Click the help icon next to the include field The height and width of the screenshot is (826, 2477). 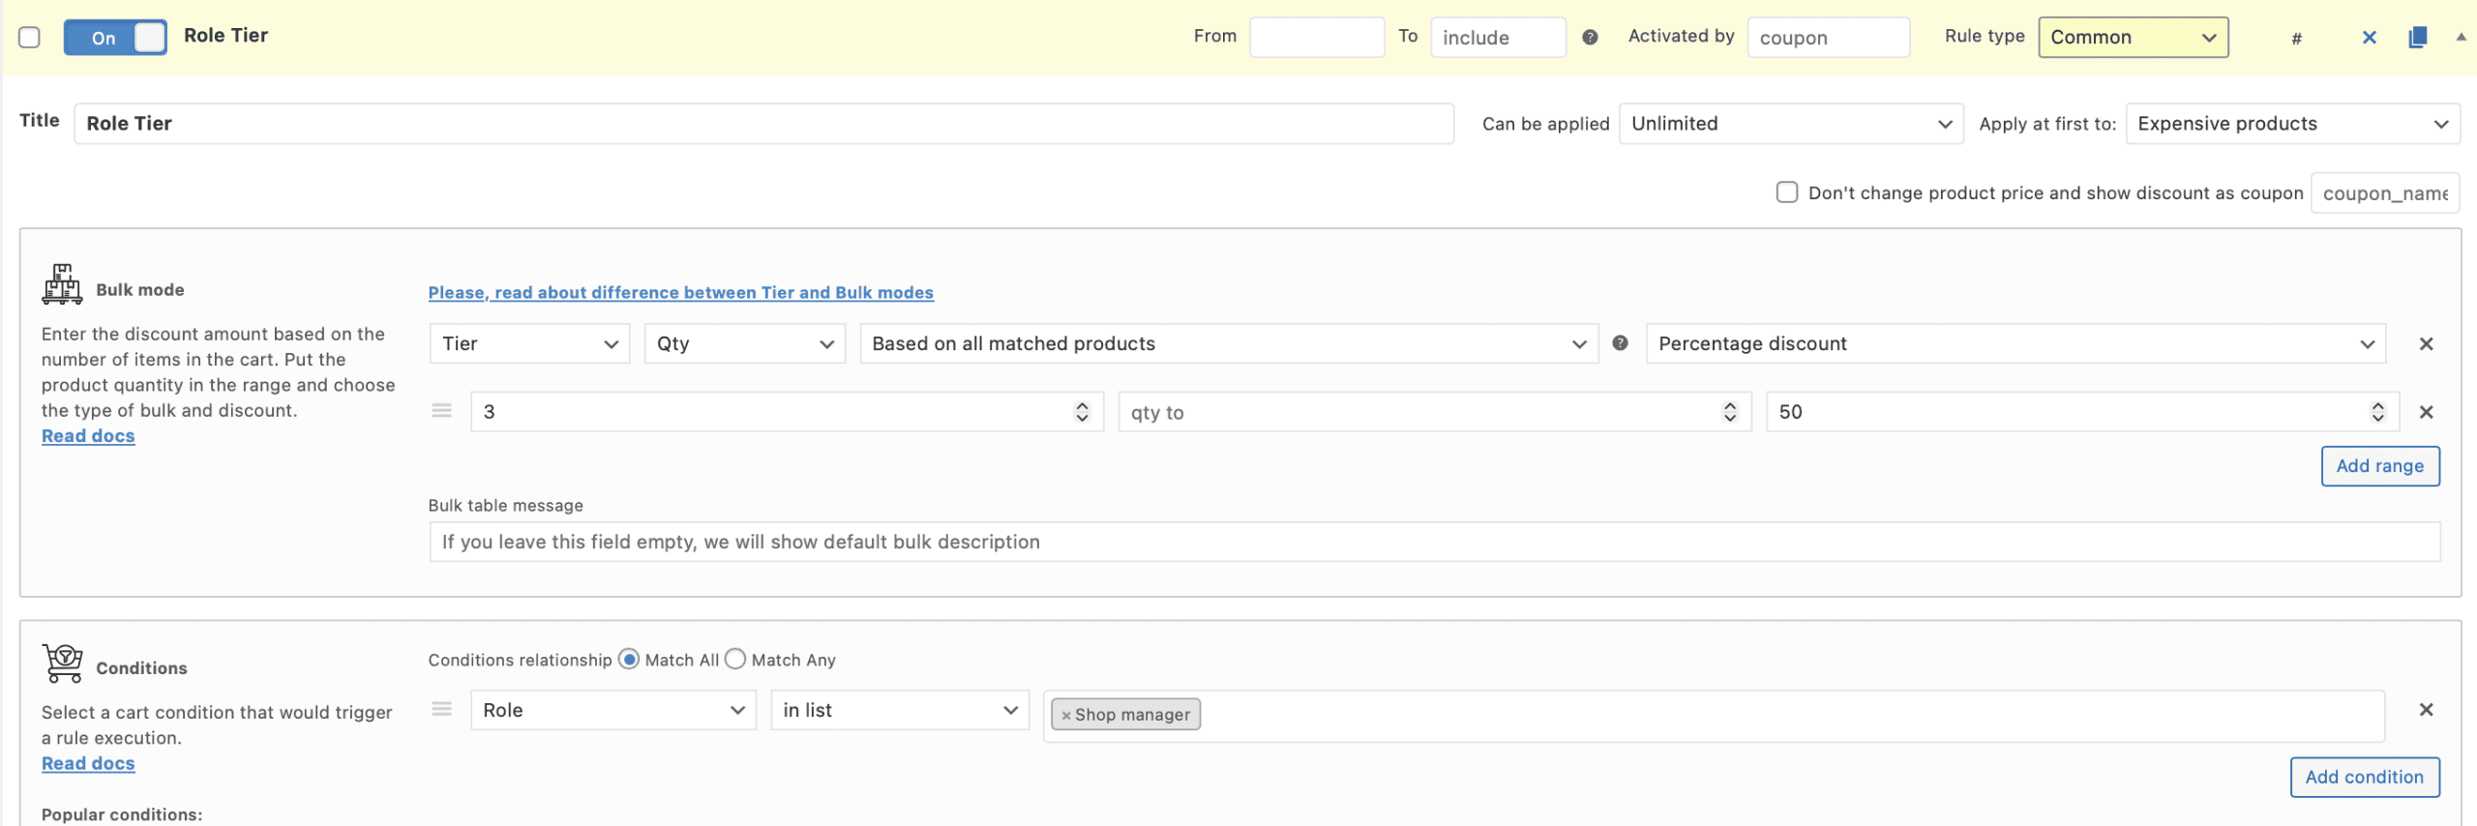click(x=1590, y=38)
